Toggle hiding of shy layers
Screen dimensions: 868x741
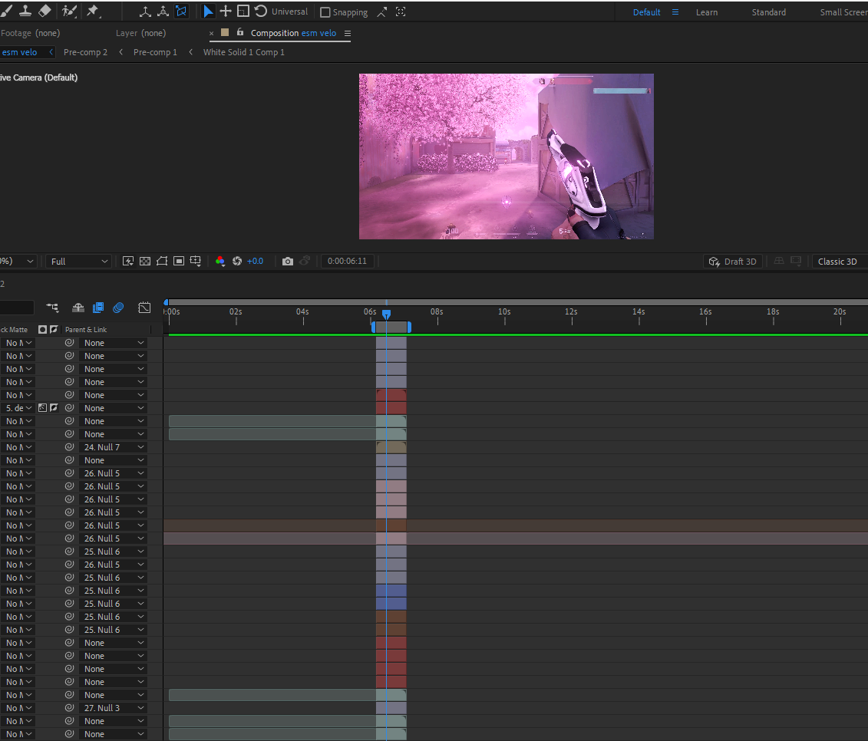click(x=78, y=308)
